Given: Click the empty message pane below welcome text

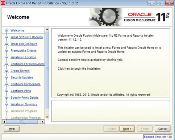Looking at the screenshot, I should coord(111,111).
